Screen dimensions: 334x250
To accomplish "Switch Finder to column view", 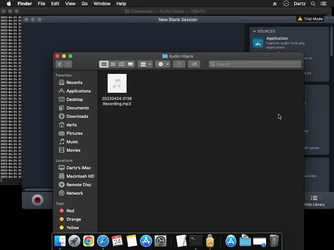I will coord(122,64).
